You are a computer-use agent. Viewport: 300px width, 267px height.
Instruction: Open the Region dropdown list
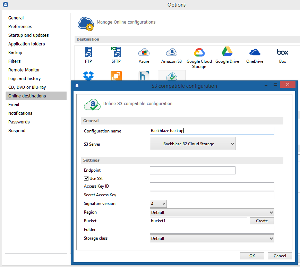(212, 212)
